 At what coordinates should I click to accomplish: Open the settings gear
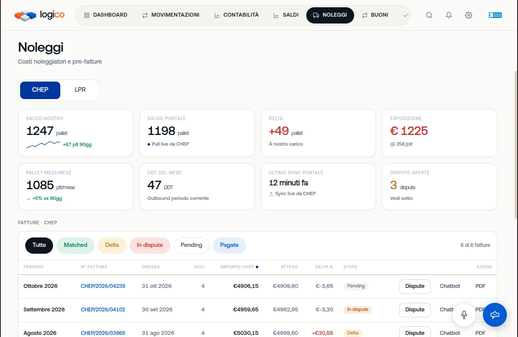coord(468,15)
